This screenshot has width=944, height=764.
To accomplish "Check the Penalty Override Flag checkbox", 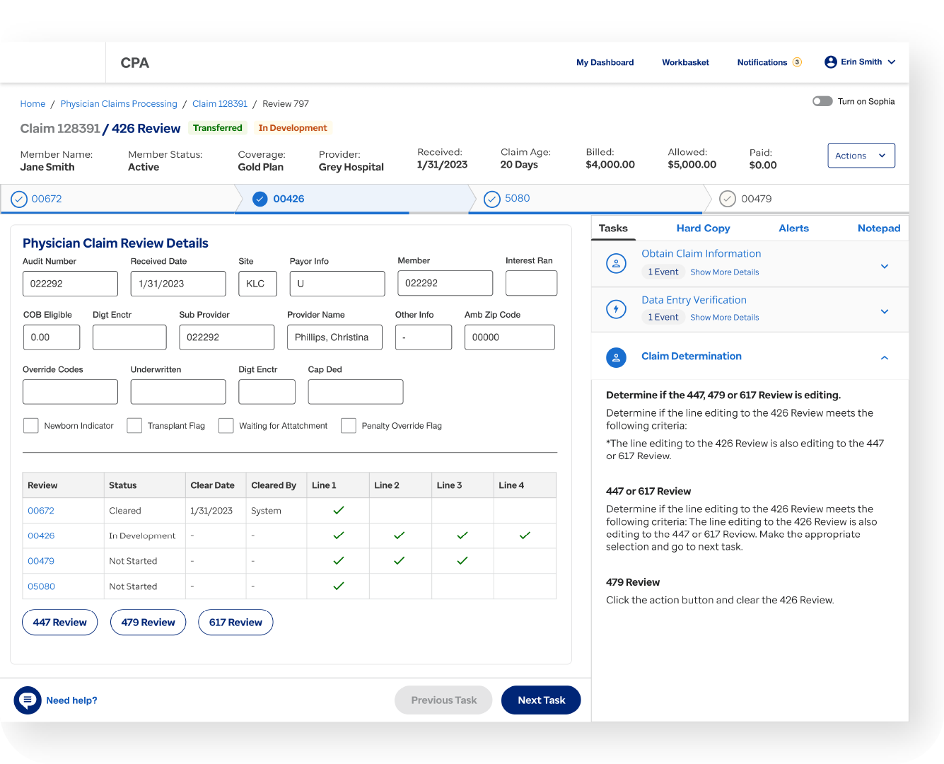I will tap(349, 426).
